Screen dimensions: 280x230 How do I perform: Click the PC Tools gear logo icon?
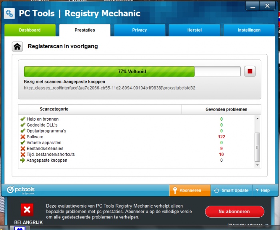coord(9,14)
